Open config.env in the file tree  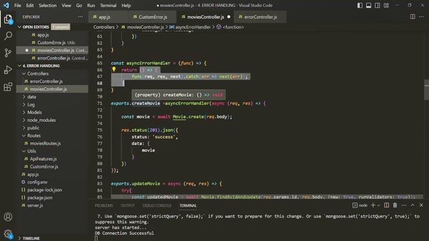tap(52, 182)
